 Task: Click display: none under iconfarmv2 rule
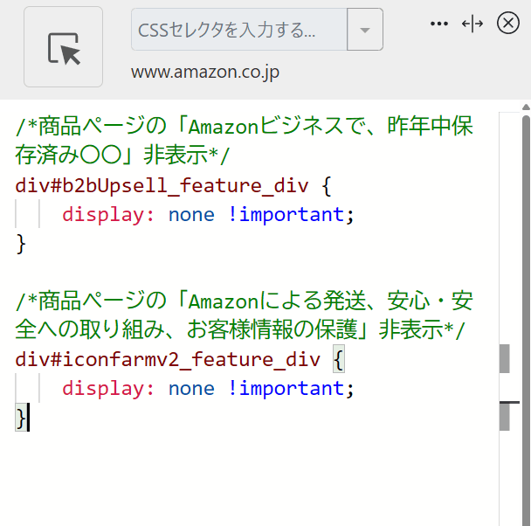208,389
